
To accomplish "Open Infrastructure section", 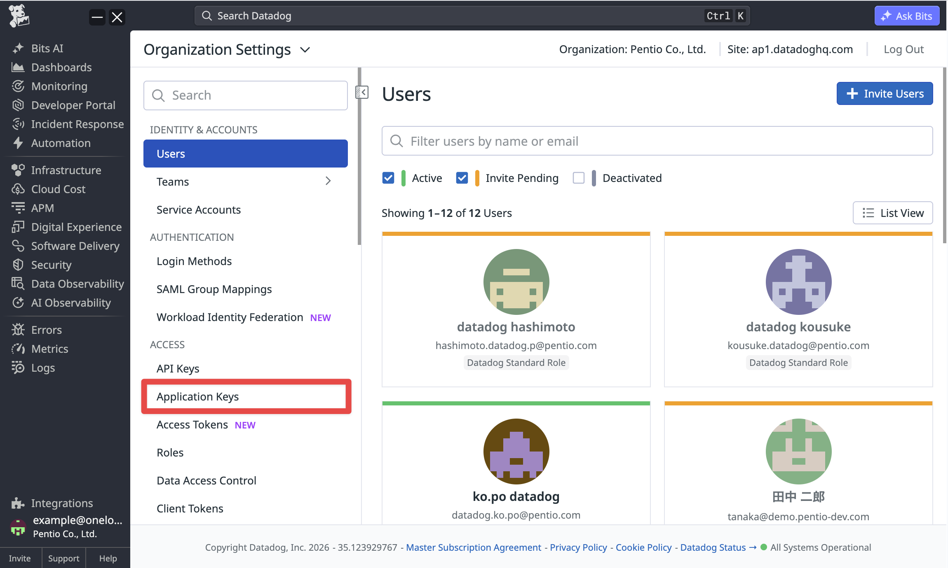I will click(x=56, y=170).
